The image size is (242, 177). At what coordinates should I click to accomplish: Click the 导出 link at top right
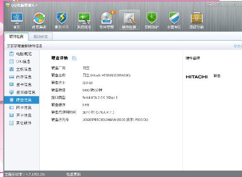(x=238, y=46)
